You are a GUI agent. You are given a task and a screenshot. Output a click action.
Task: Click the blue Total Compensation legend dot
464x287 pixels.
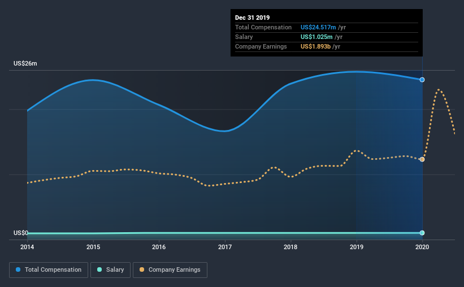point(18,269)
